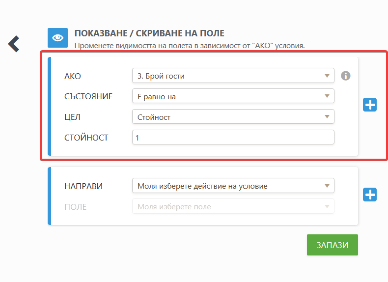The width and height of the screenshot is (388, 282).
Task: Click the АКО dropdown arrow
Action: tap(327, 76)
